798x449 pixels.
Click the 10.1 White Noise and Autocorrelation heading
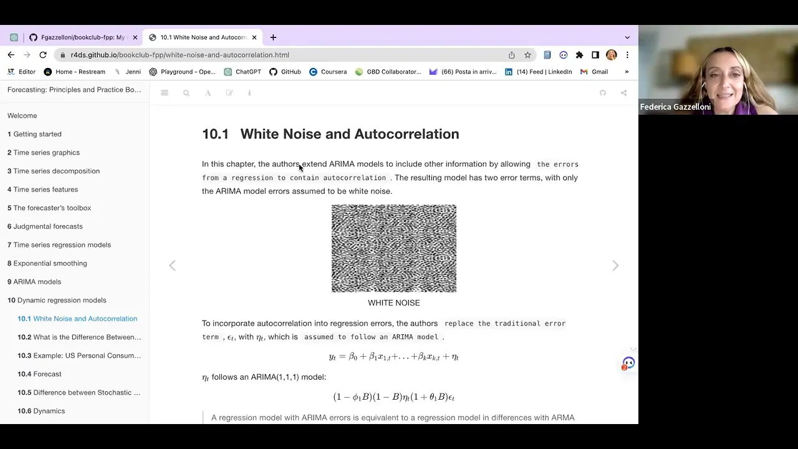330,134
